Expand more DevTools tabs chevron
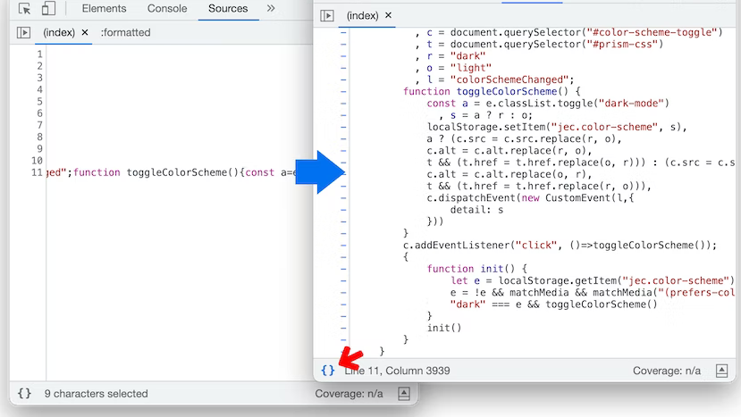Image resolution: width=741 pixels, height=417 pixels. [x=271, y=9]
